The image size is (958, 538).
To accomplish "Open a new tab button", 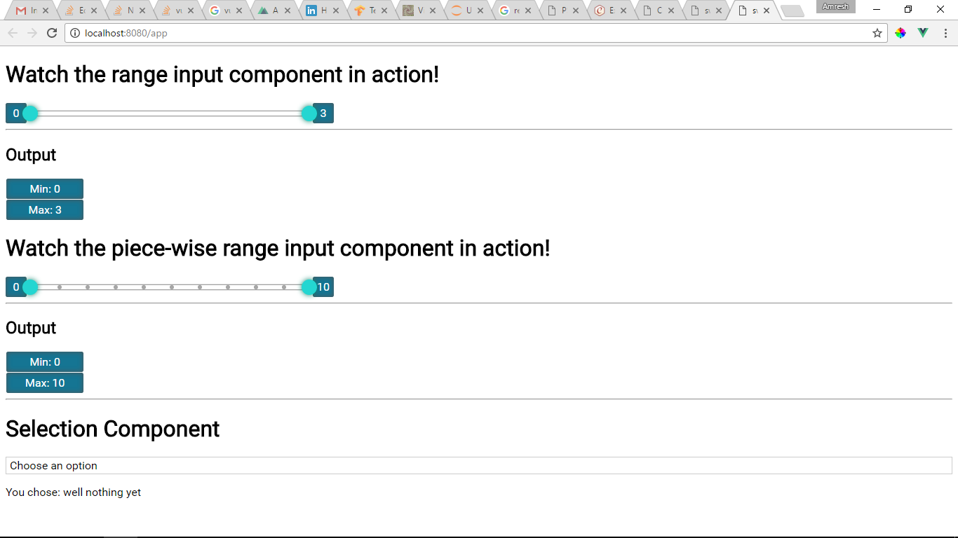I will coord(792,11).
